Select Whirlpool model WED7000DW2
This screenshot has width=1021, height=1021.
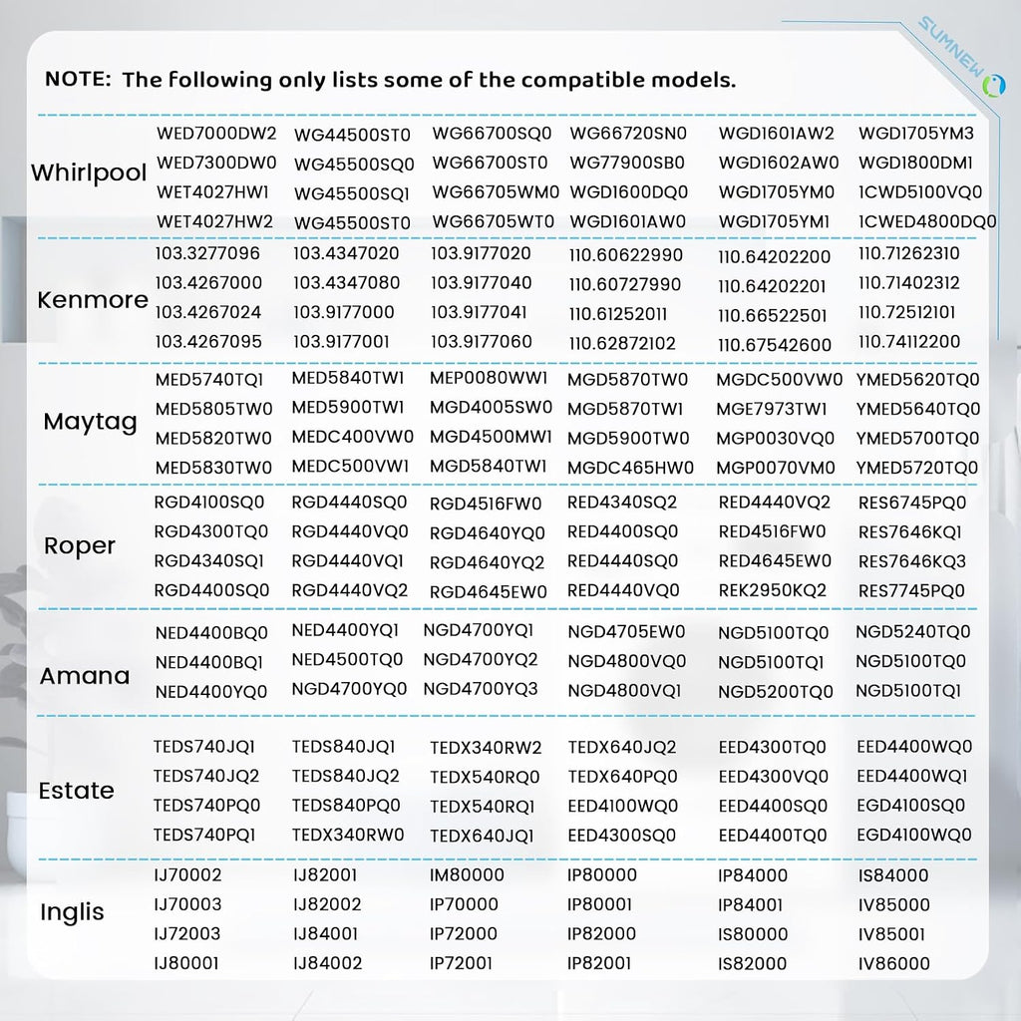pyautogui.click(x=216, y=134)
